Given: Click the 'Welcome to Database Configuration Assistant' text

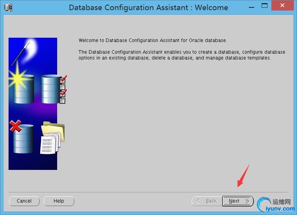Looking at the screenshot, I should pyautogui.click(x=153, y=40).
